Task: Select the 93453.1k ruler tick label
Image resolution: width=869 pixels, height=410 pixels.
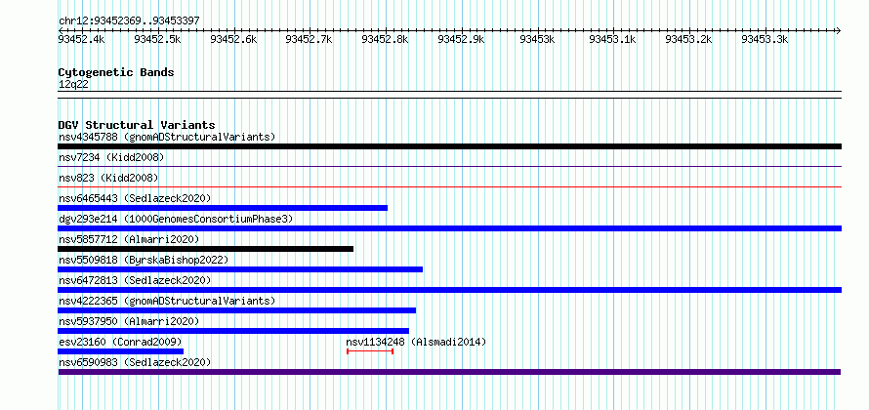Action: pyautogui.click(x=612, y=39)
